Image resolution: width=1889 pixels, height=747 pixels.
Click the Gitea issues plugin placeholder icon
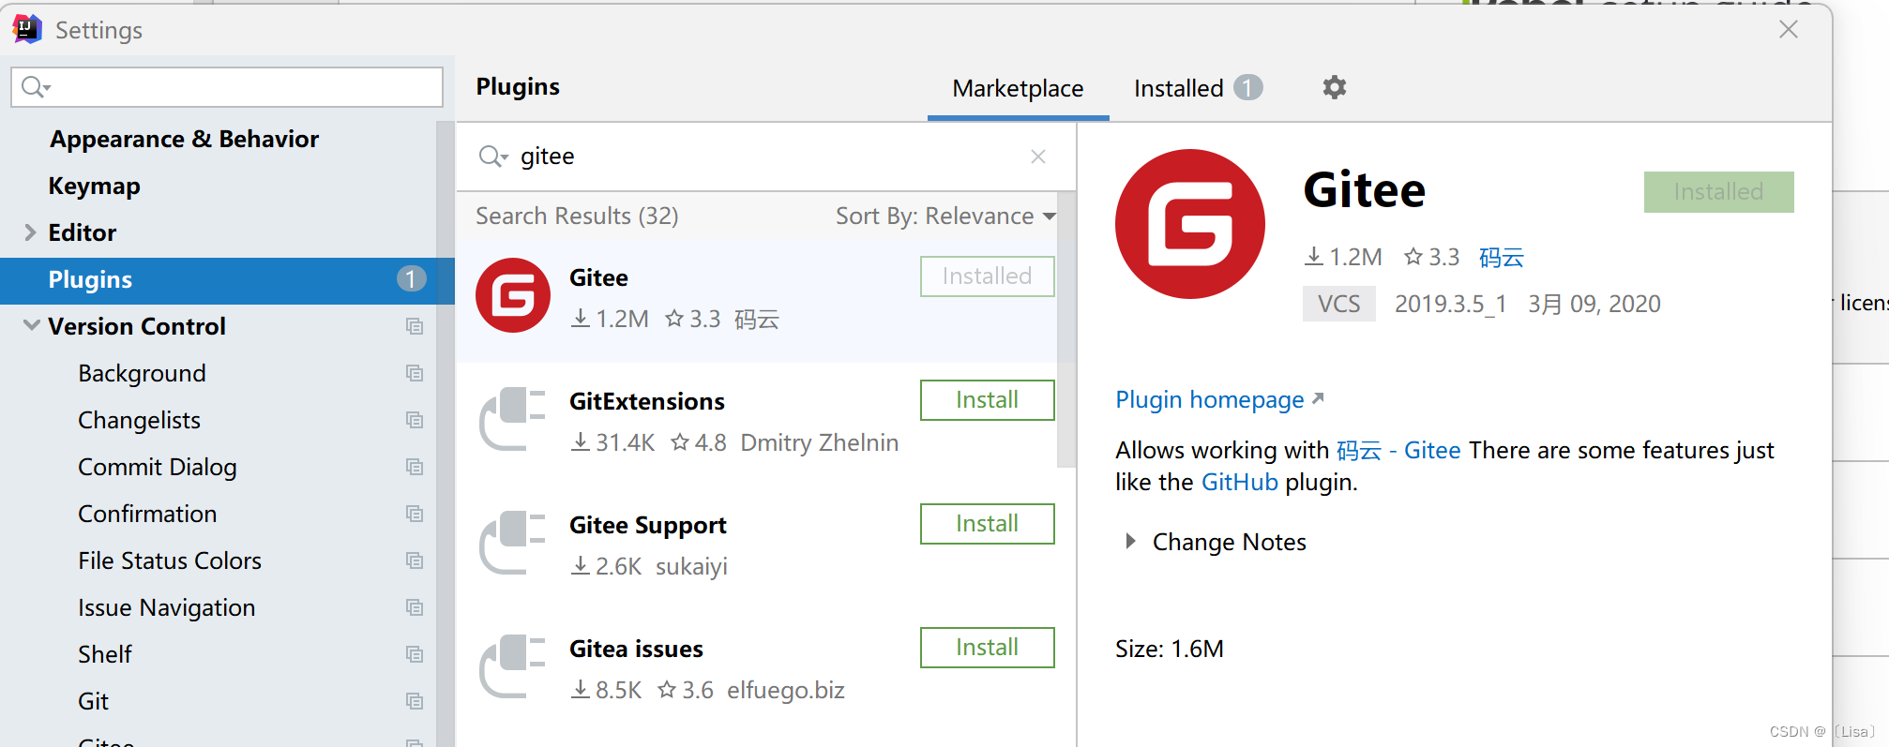click(513, 666)
